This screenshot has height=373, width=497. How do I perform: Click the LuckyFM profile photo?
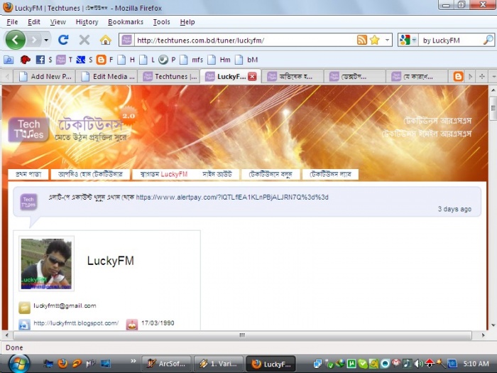pyautogui.click(x=46, y=264)
